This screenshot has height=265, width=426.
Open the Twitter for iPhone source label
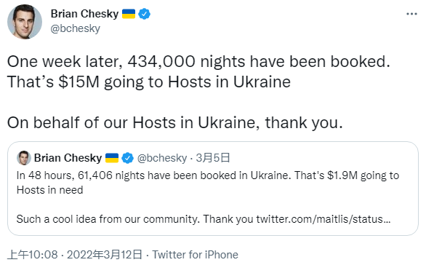(x=195, y=255)
